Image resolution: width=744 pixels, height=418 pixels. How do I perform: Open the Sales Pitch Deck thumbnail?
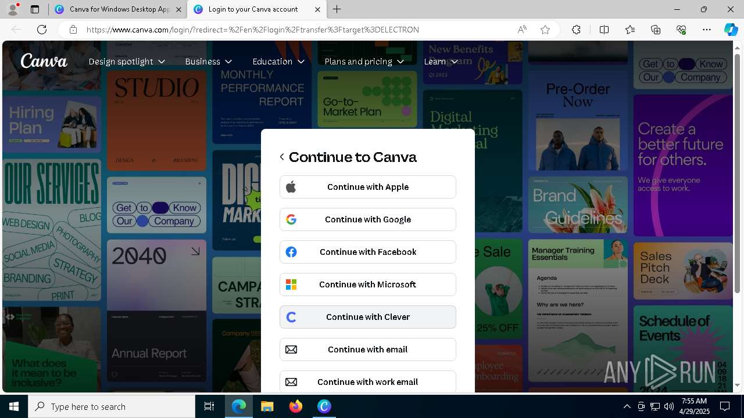(x=683, y=271)
